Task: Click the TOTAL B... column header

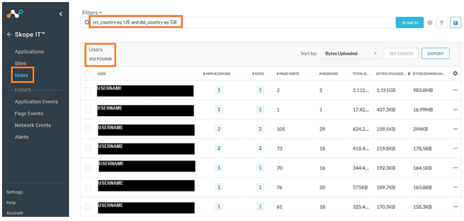Action: [x=361, y=74]
